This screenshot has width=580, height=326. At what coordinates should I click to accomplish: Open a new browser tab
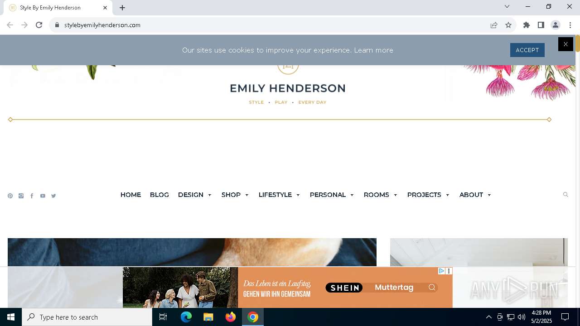tap(122, 8)
